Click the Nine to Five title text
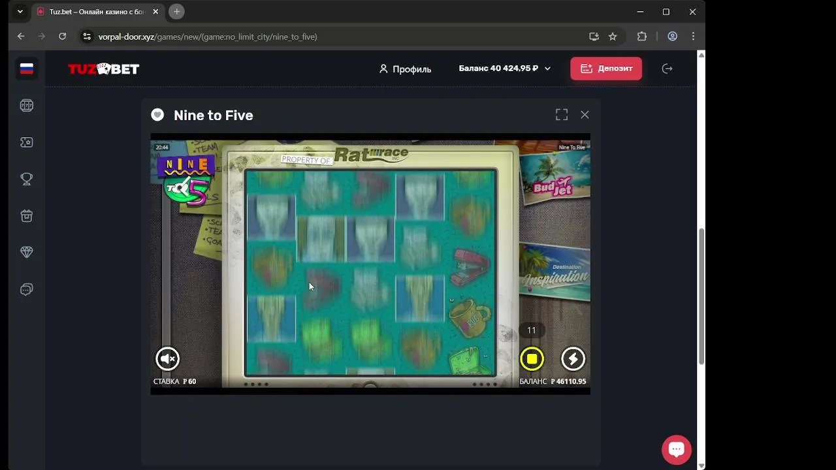836x470 pixels. [214, 116]
